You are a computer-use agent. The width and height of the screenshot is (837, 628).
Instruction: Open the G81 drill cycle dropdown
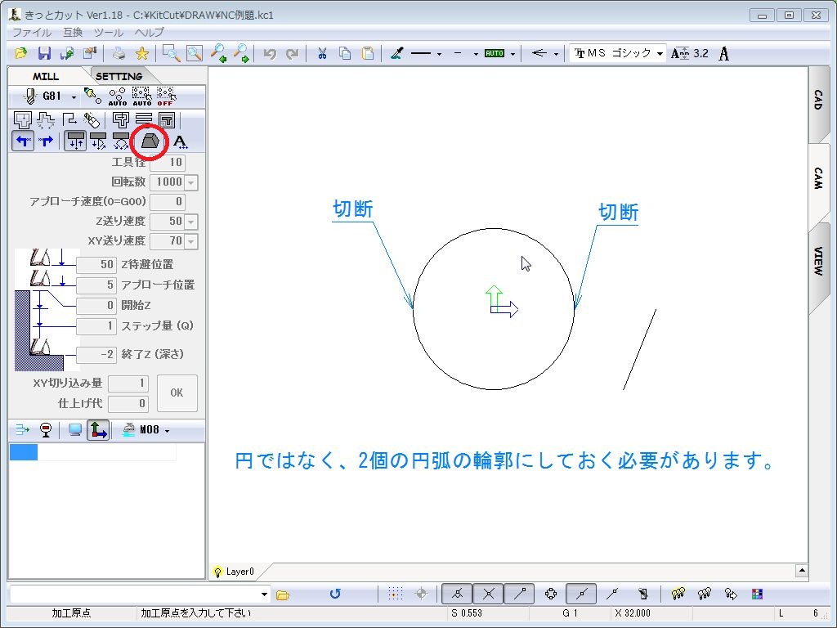click(x=74, y=97)
